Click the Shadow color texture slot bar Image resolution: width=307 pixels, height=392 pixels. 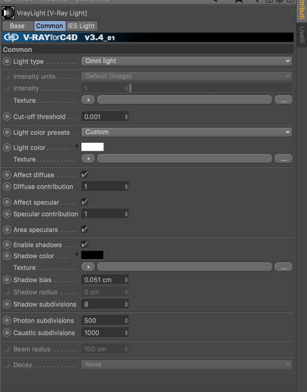tap(185, 267)
